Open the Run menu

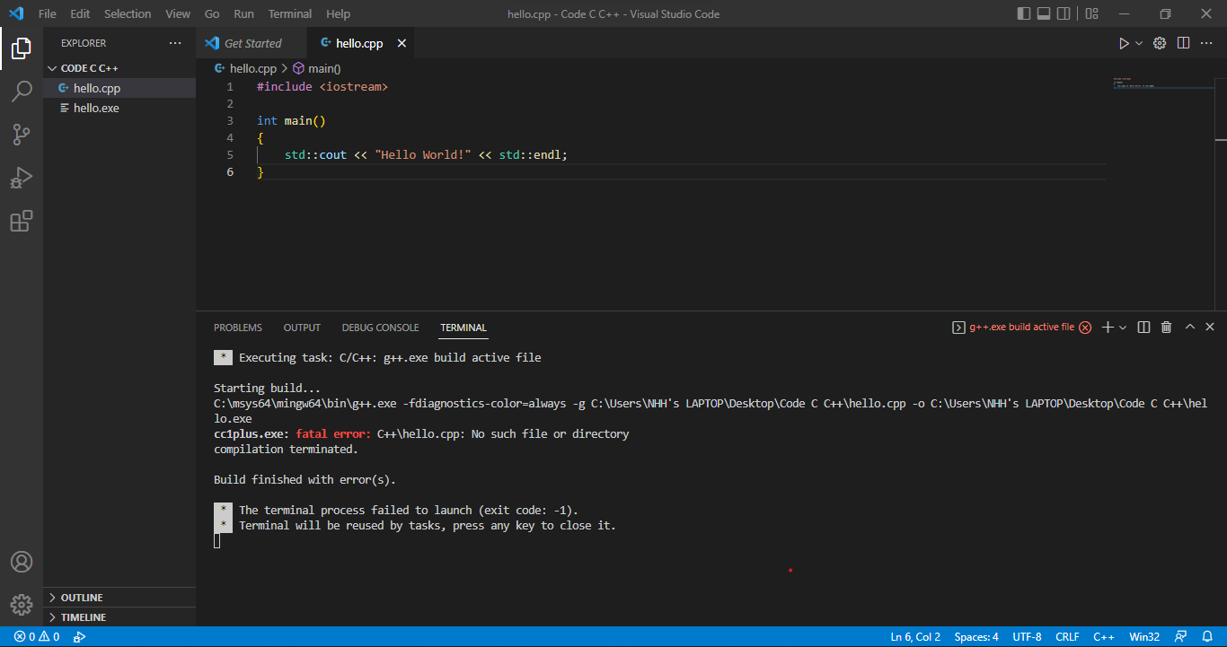(243, 13)
